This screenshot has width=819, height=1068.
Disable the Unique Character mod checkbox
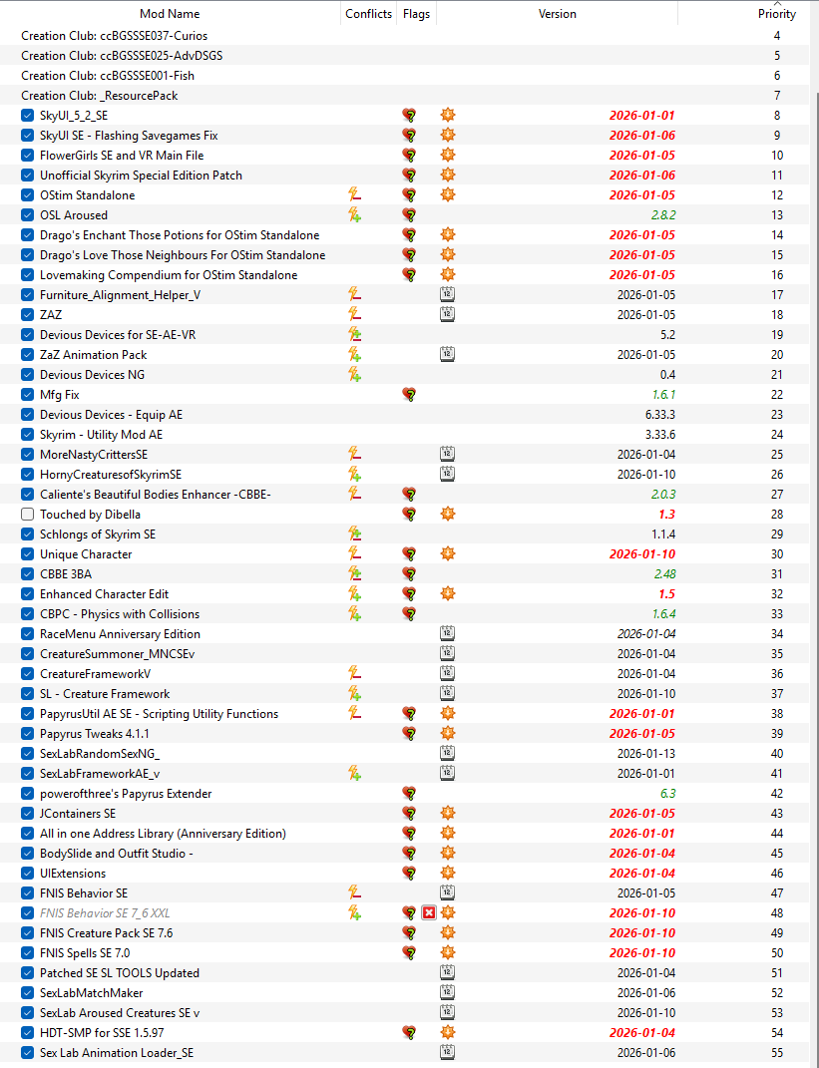(x=27, y=553)
